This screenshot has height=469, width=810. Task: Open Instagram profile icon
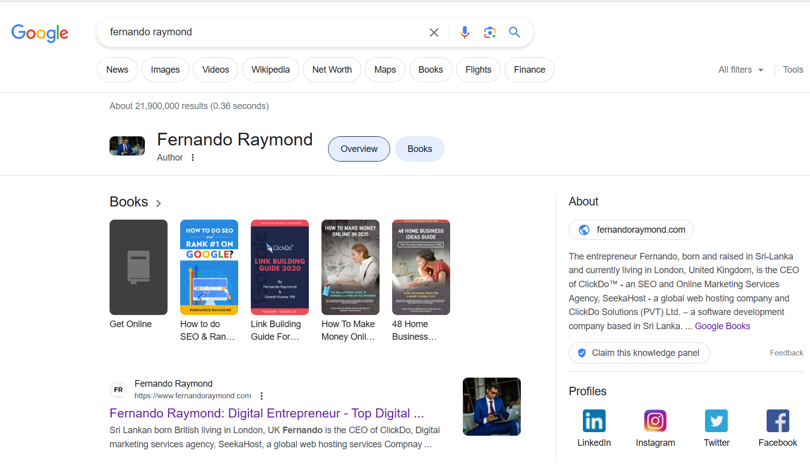pos(655,421)
